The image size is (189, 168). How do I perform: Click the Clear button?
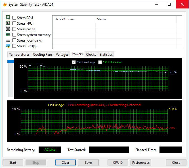pyautogui.click(x=65, y=162)
